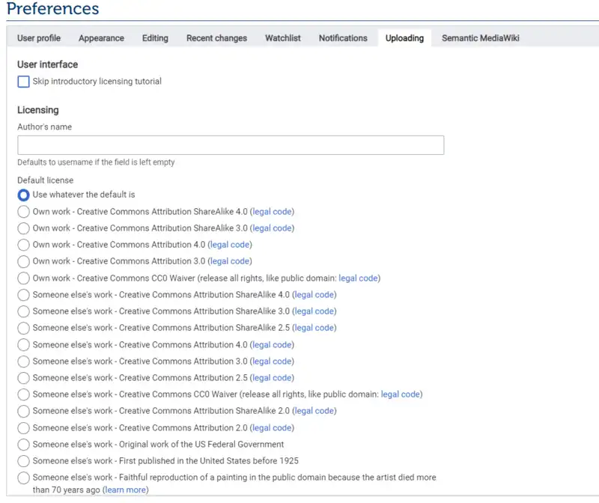Choose Own work Creative Commons CC0 Waiver license
The width and height of the screenshot is (599, 503).
(23, 278)
